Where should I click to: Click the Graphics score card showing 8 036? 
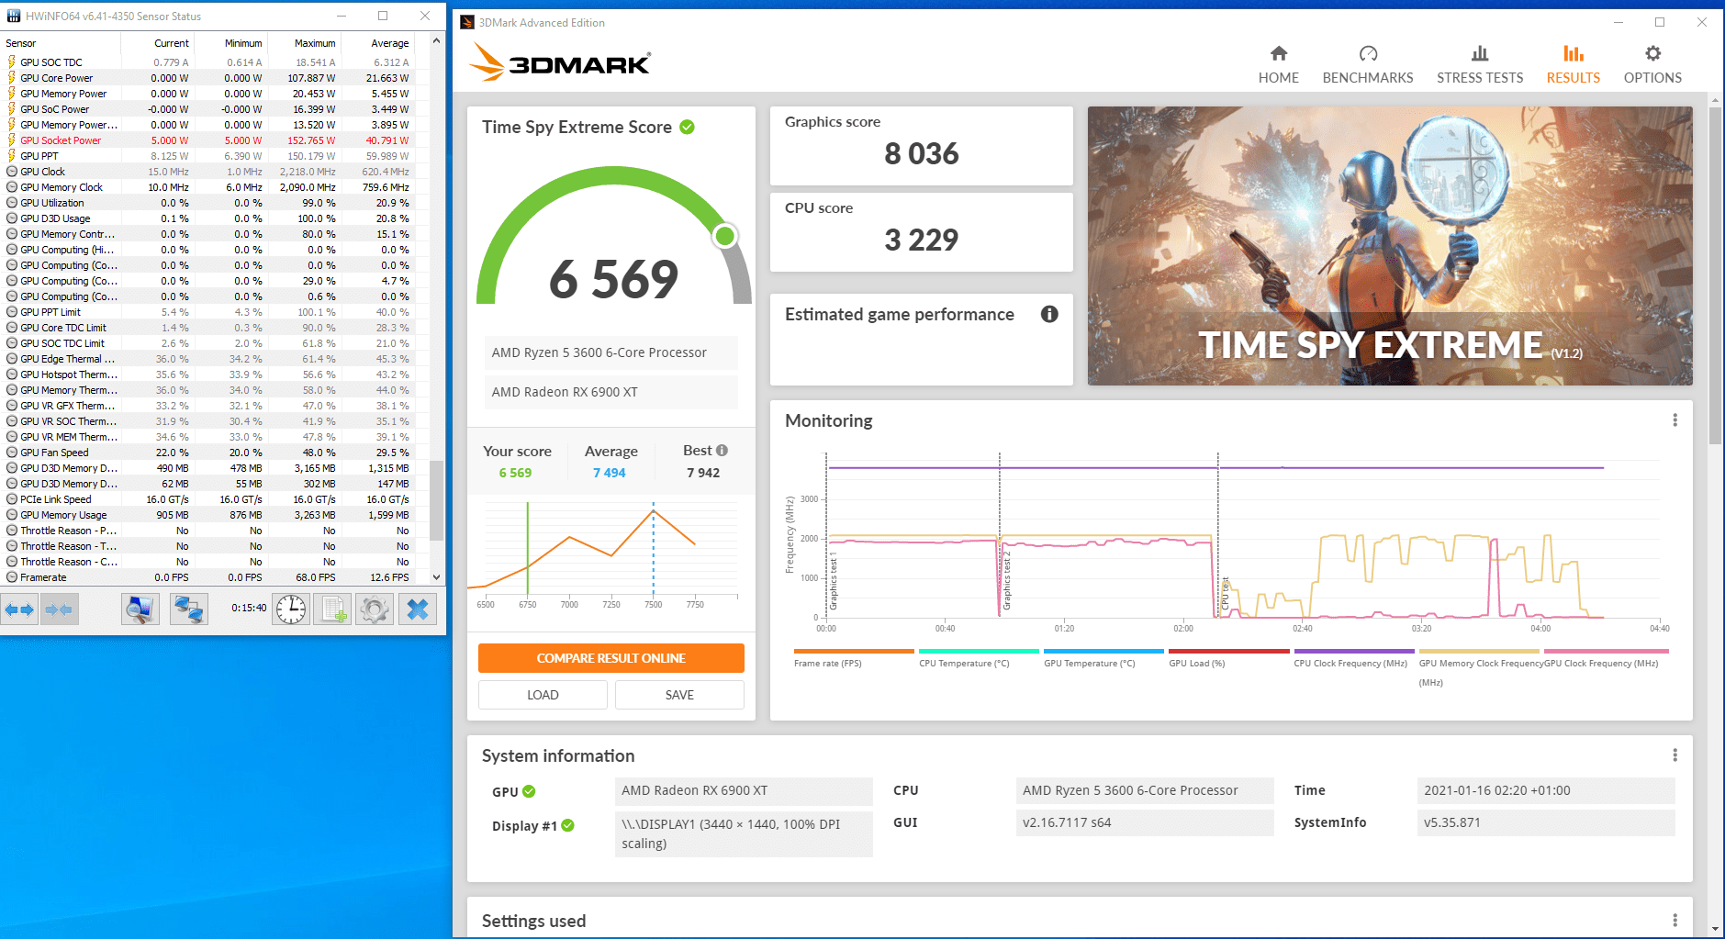coord(922,146)
